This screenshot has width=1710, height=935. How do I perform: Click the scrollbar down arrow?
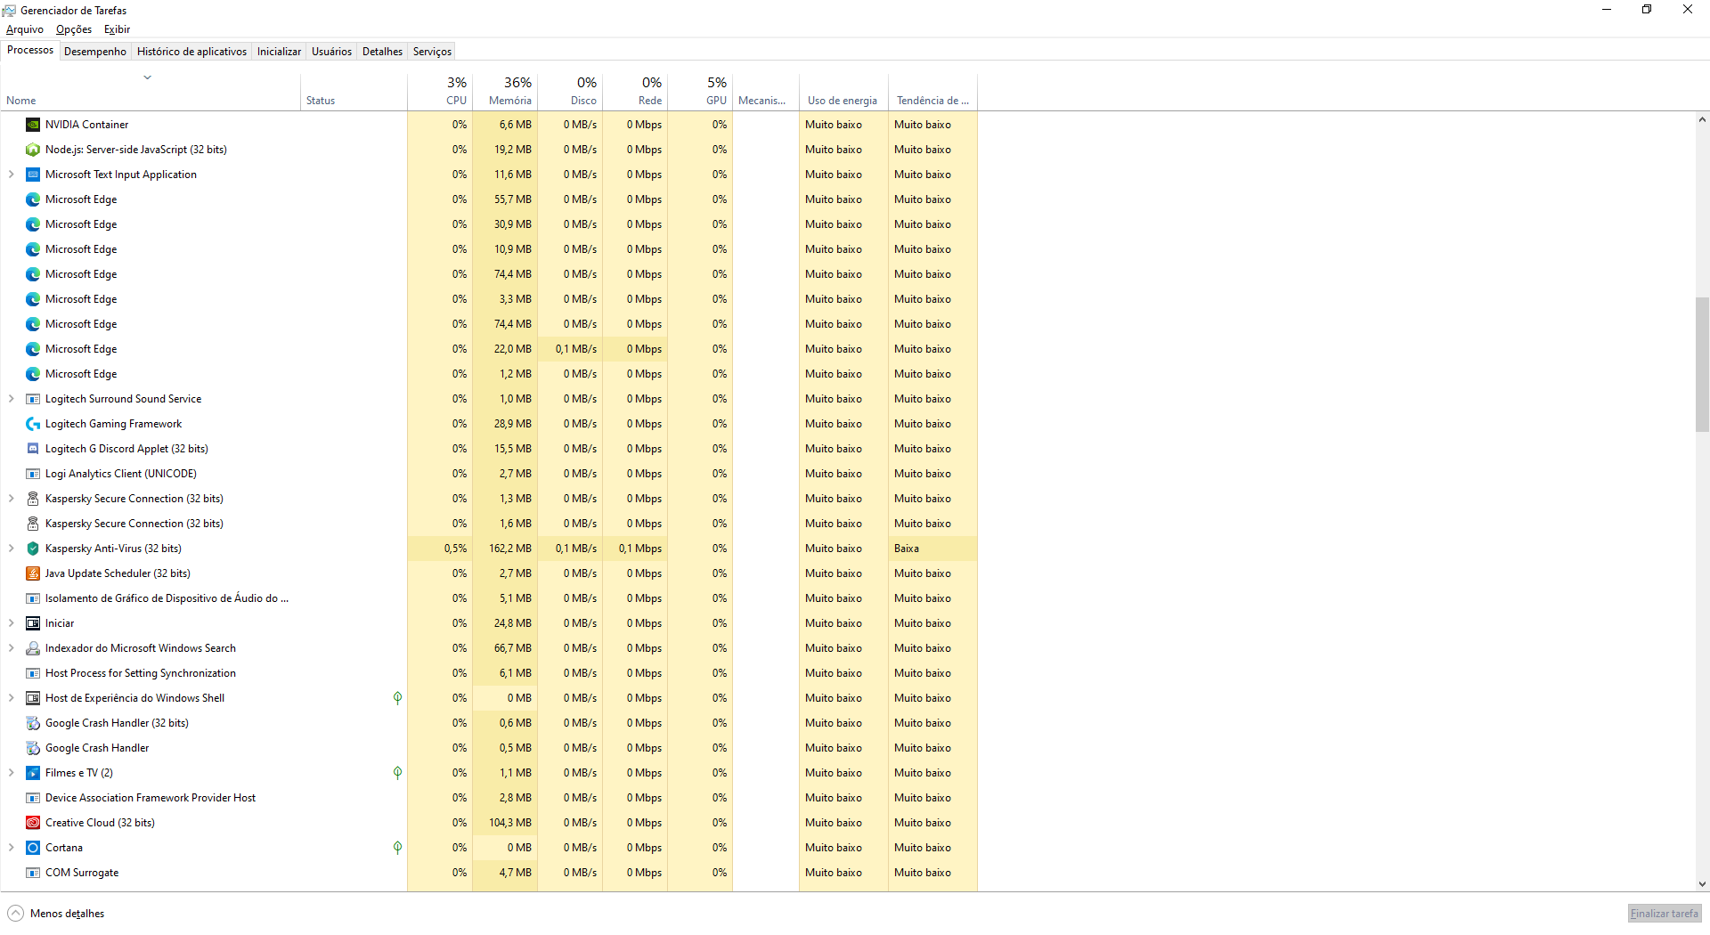tap(1702, 884)
